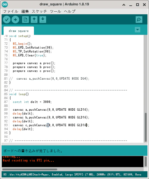This screenshot has width=149, height=179.
Task: Click 'delay(delt);' on line 90
Action: 23,114
